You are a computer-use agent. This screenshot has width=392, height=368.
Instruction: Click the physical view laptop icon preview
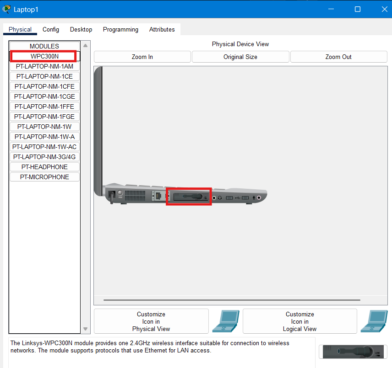[x=226, y=321]
